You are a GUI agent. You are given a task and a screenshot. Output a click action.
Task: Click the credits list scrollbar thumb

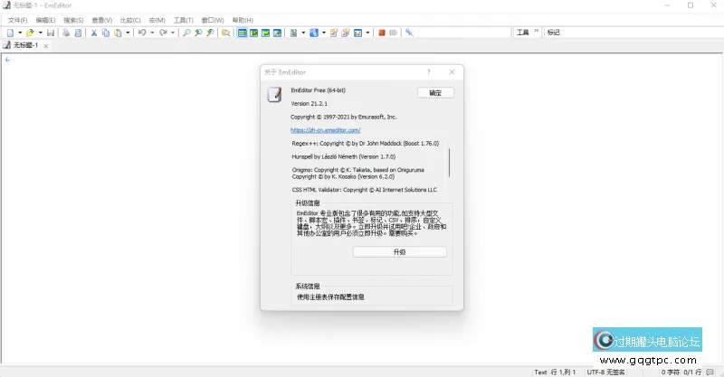coord(449,162)
